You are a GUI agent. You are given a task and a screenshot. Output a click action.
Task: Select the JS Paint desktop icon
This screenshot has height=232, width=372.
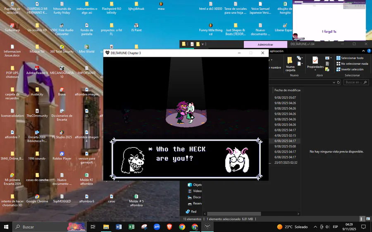pyautogui.click(x=136, y=28)
